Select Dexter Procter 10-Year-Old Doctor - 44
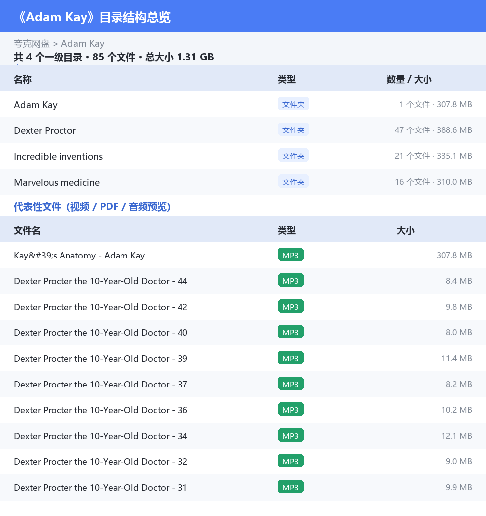 243,281
